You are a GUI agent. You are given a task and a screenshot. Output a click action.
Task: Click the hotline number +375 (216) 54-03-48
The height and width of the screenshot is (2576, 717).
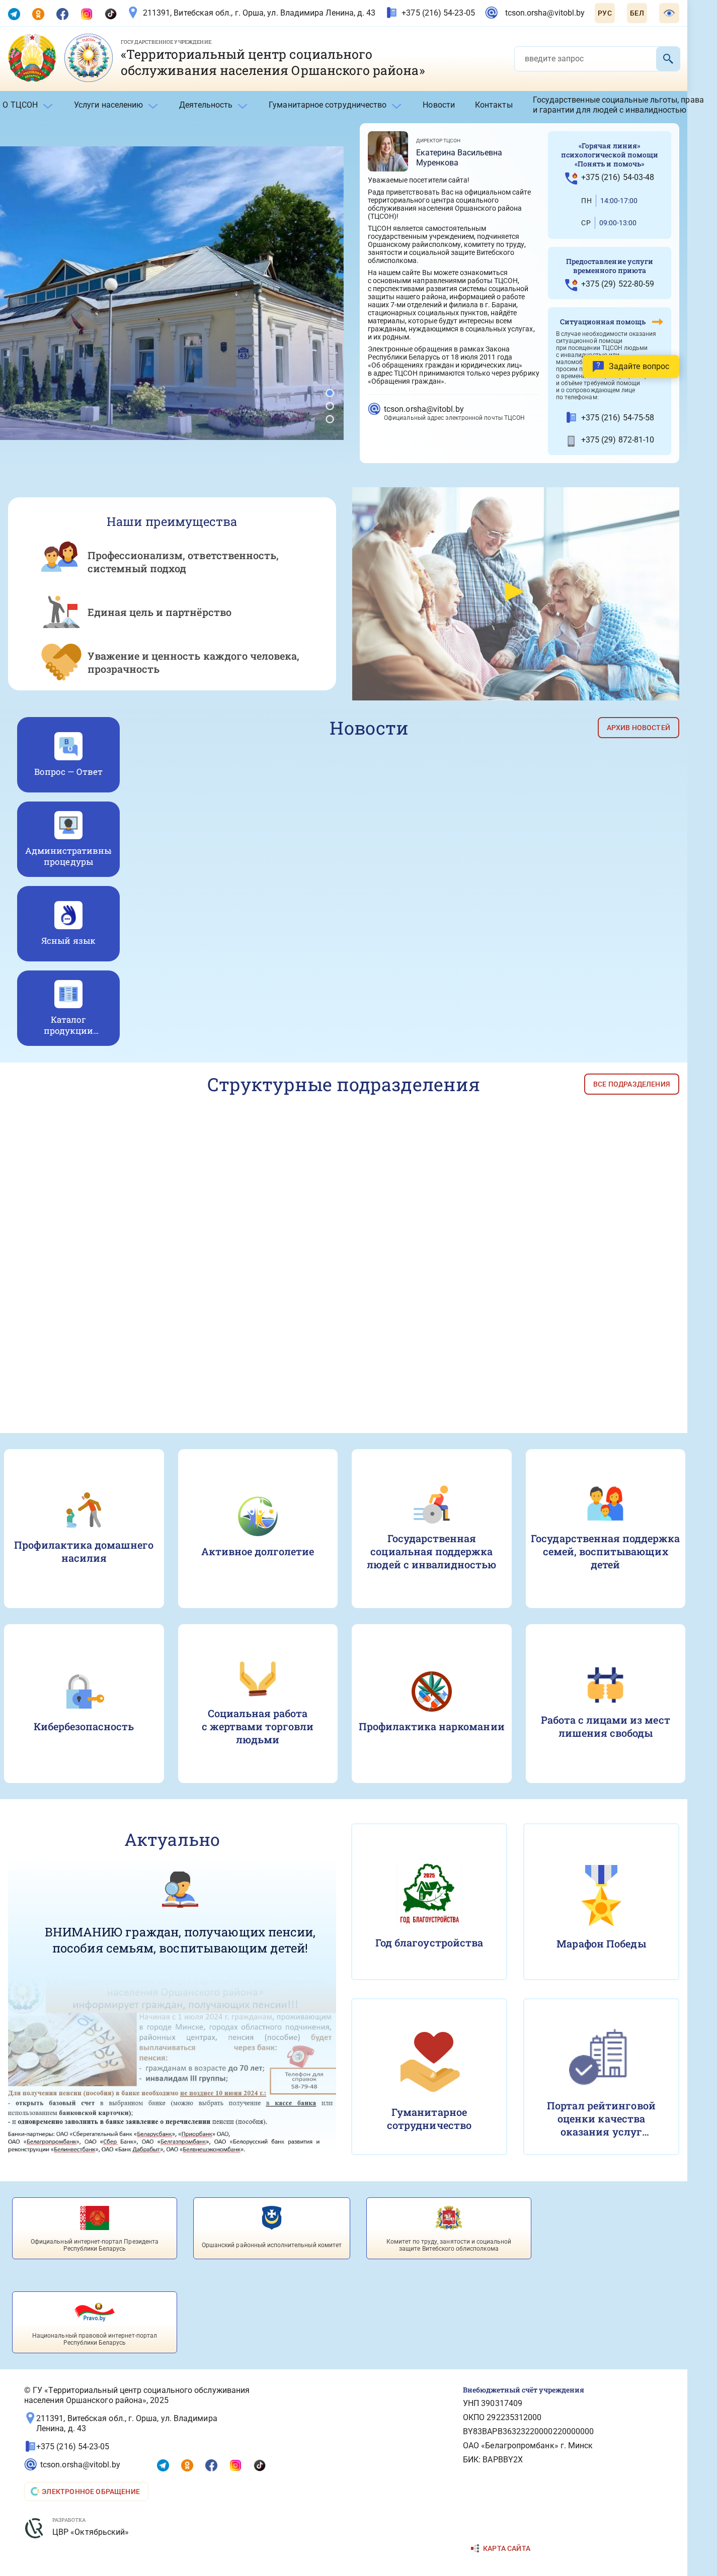(617, 177)
